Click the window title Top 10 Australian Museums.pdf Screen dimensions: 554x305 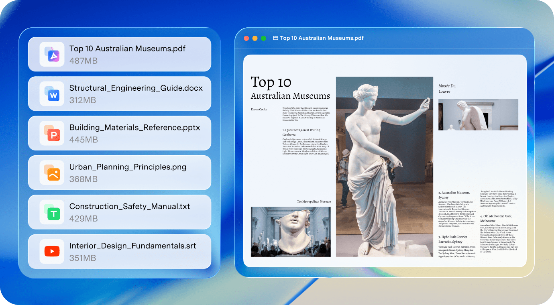click(x=322, y=38)
